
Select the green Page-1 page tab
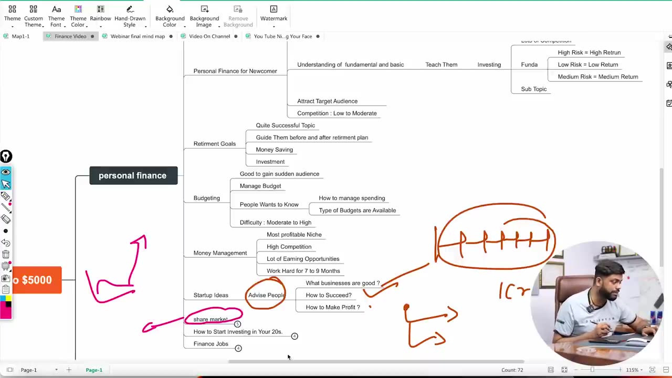pos(94,370)
